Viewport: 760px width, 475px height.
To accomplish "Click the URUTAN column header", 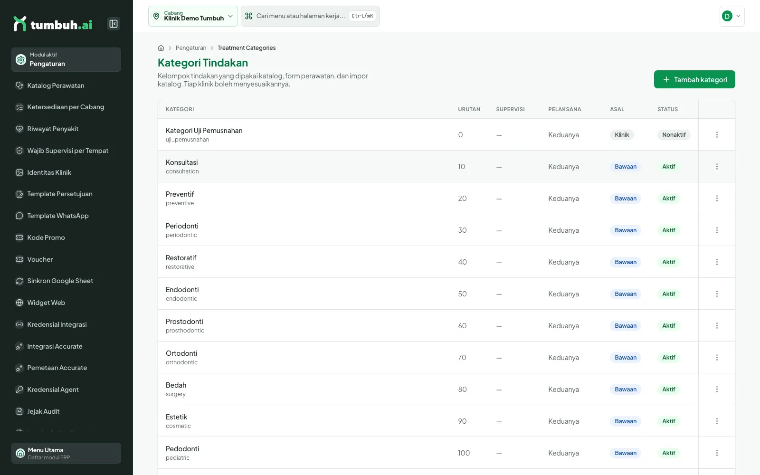I will (469, 109).
